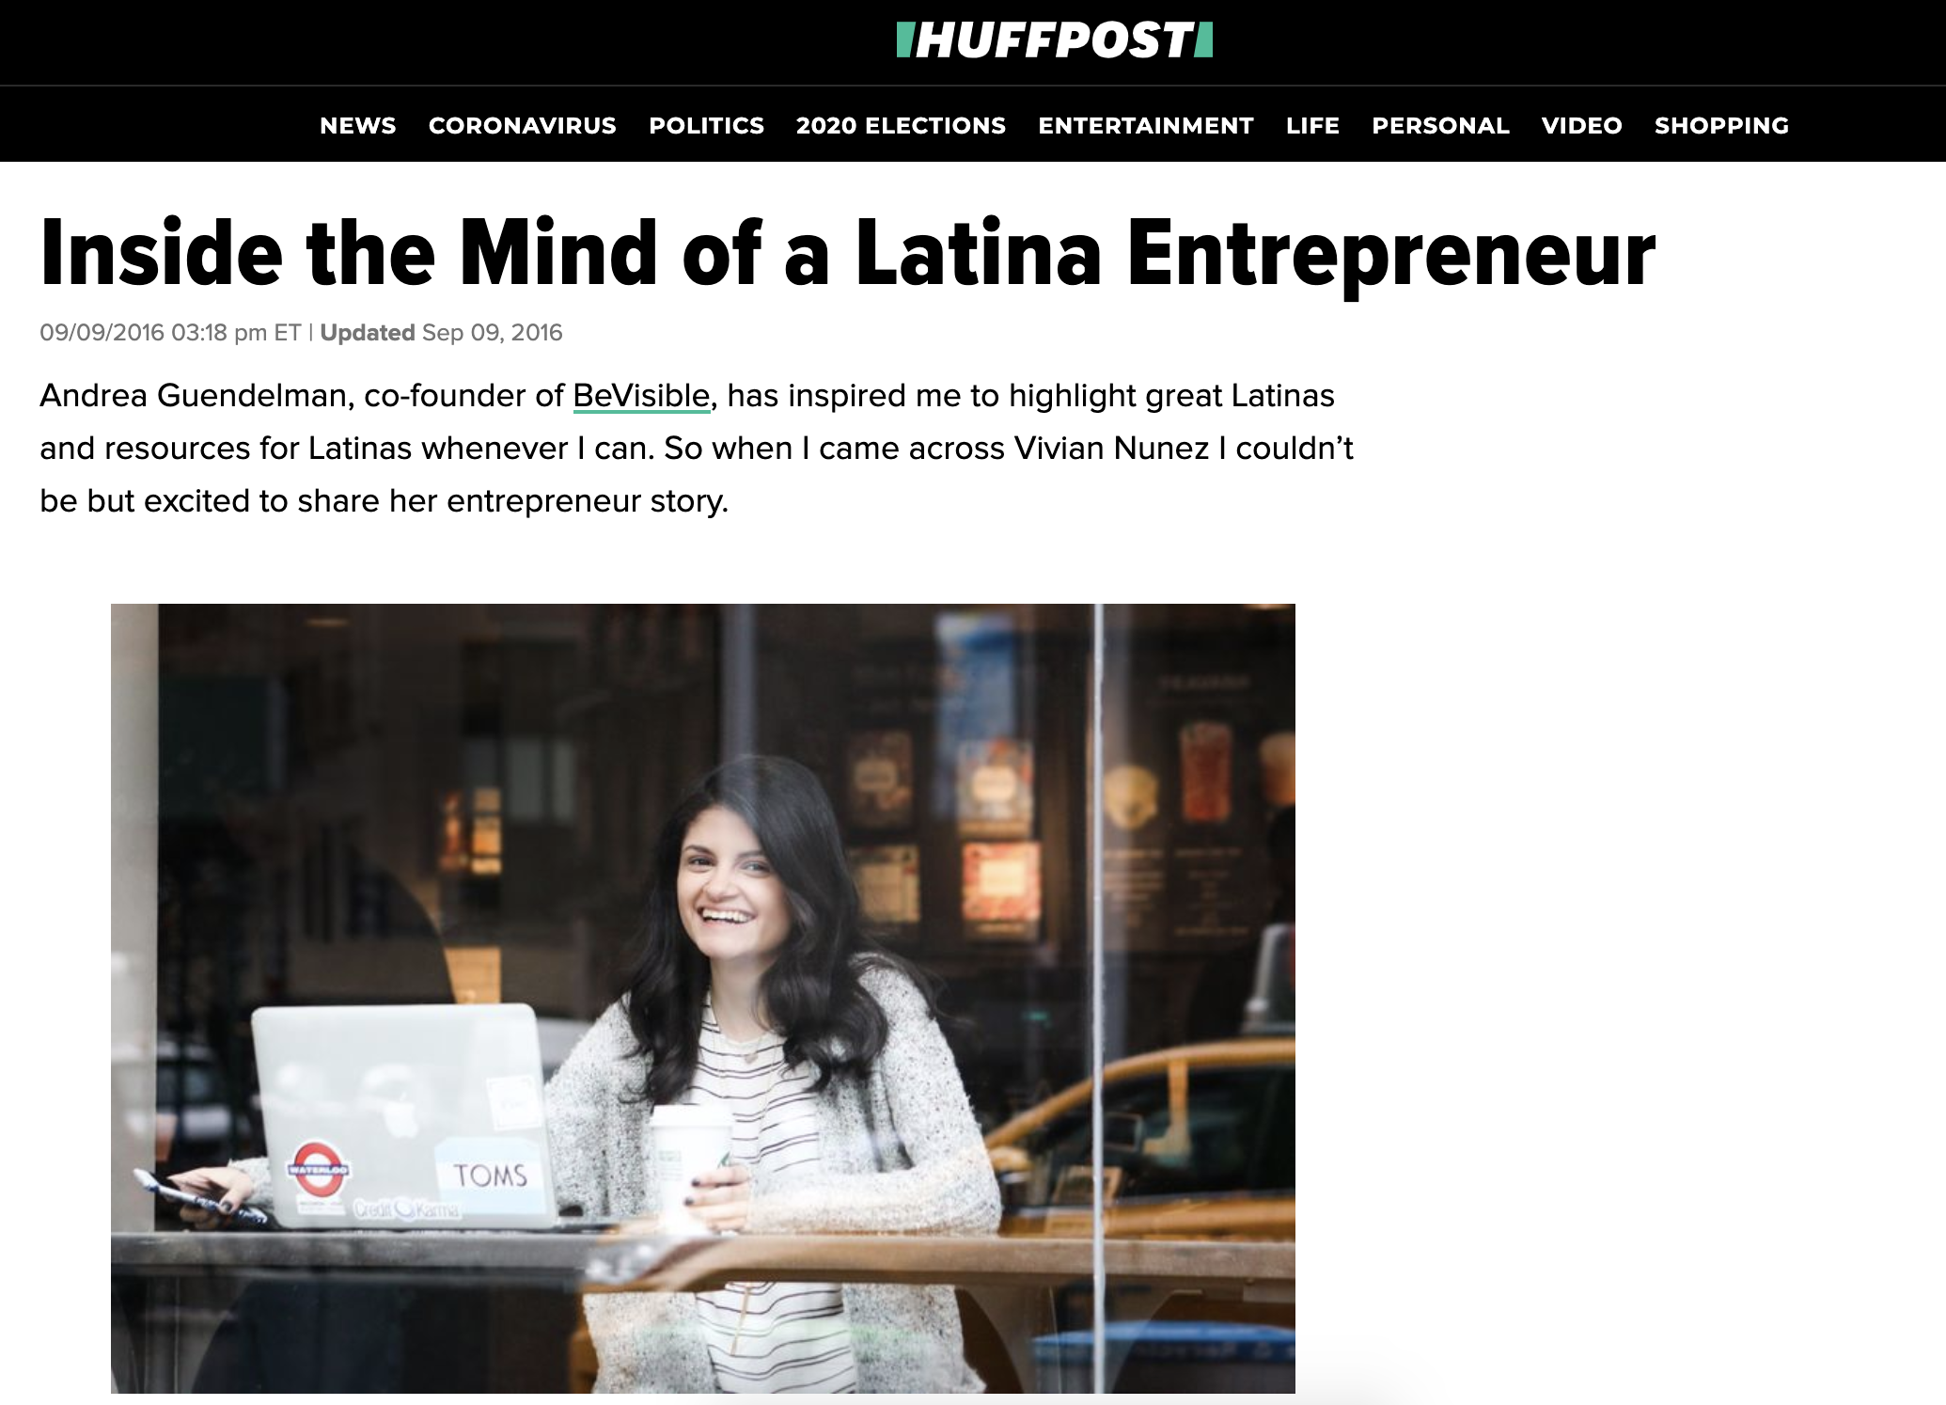The image size is (1946, 1405).
Task: Go to the Personal section
Action: [x=1440, y=126]
